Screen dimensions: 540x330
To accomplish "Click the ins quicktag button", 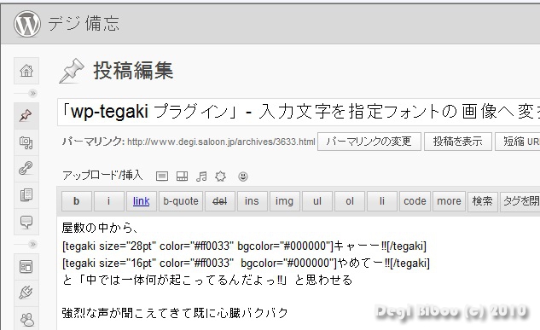I will [x=252, y=201].
